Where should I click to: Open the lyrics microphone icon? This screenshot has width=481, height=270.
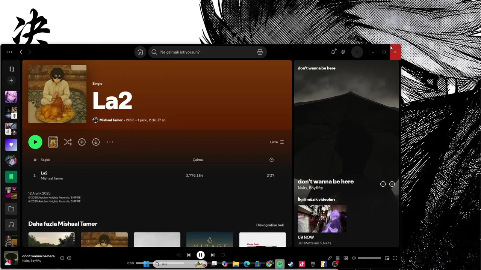[x=330, y=258]
